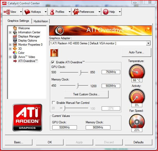Screen dimensions: 158x151
Task: Check Enable Manual Fan Control
Action: click(x=54, y=103)
